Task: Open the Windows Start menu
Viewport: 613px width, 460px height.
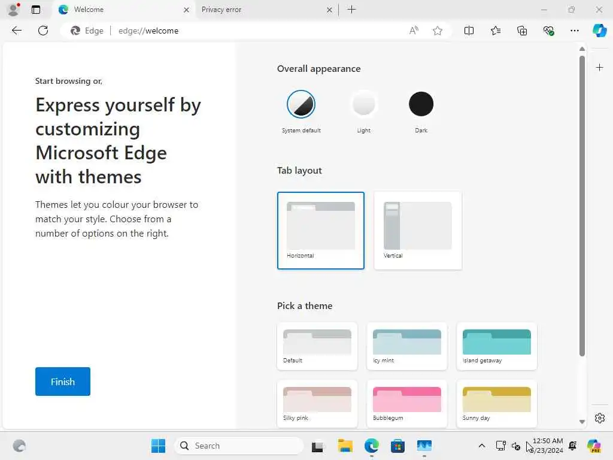Action: [x=158, y=446]
